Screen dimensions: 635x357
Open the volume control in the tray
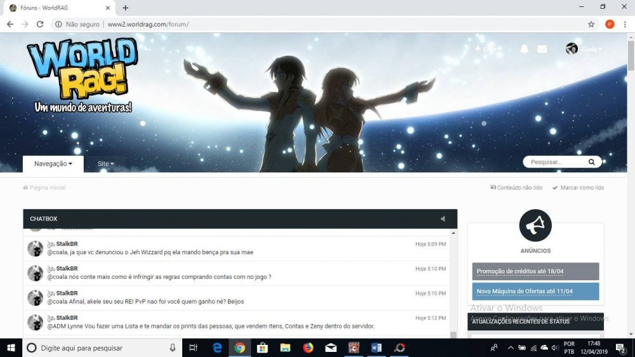tap(555, 347)
